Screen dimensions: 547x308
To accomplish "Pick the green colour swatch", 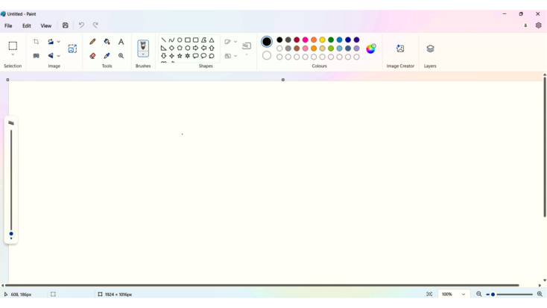I will 331,40.
